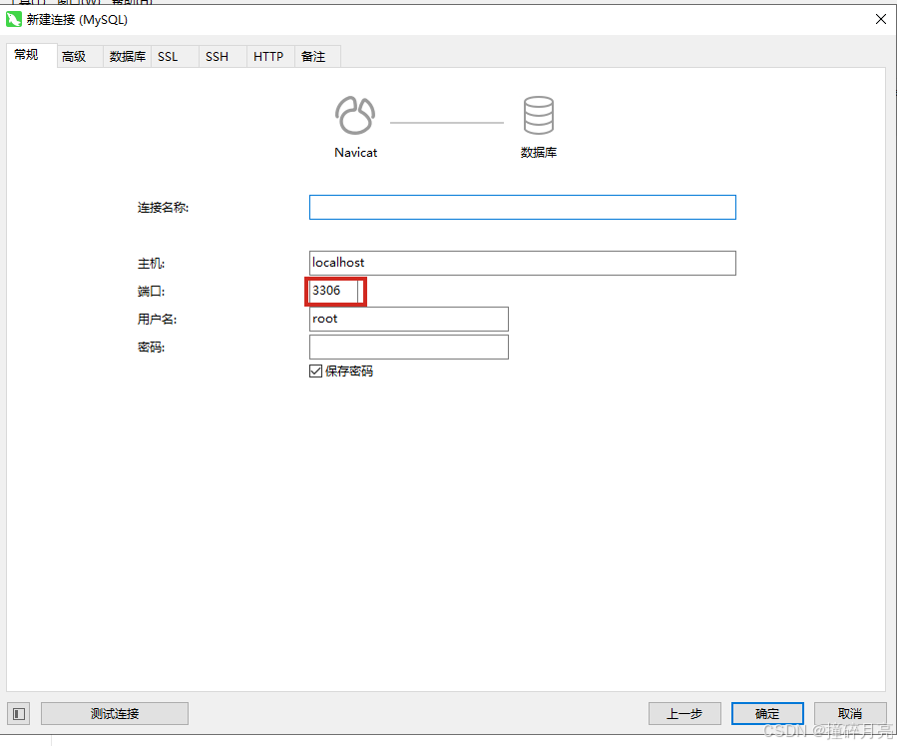The height and width of the screenshot is (746, 897).
Task: Click the panel toggle icon at bottom left
Action: 18,713
